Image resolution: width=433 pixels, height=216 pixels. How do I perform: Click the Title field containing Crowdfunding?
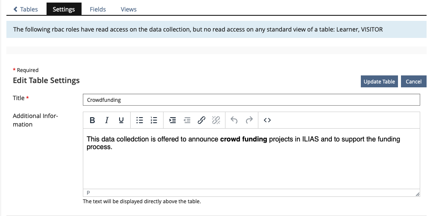251,100
